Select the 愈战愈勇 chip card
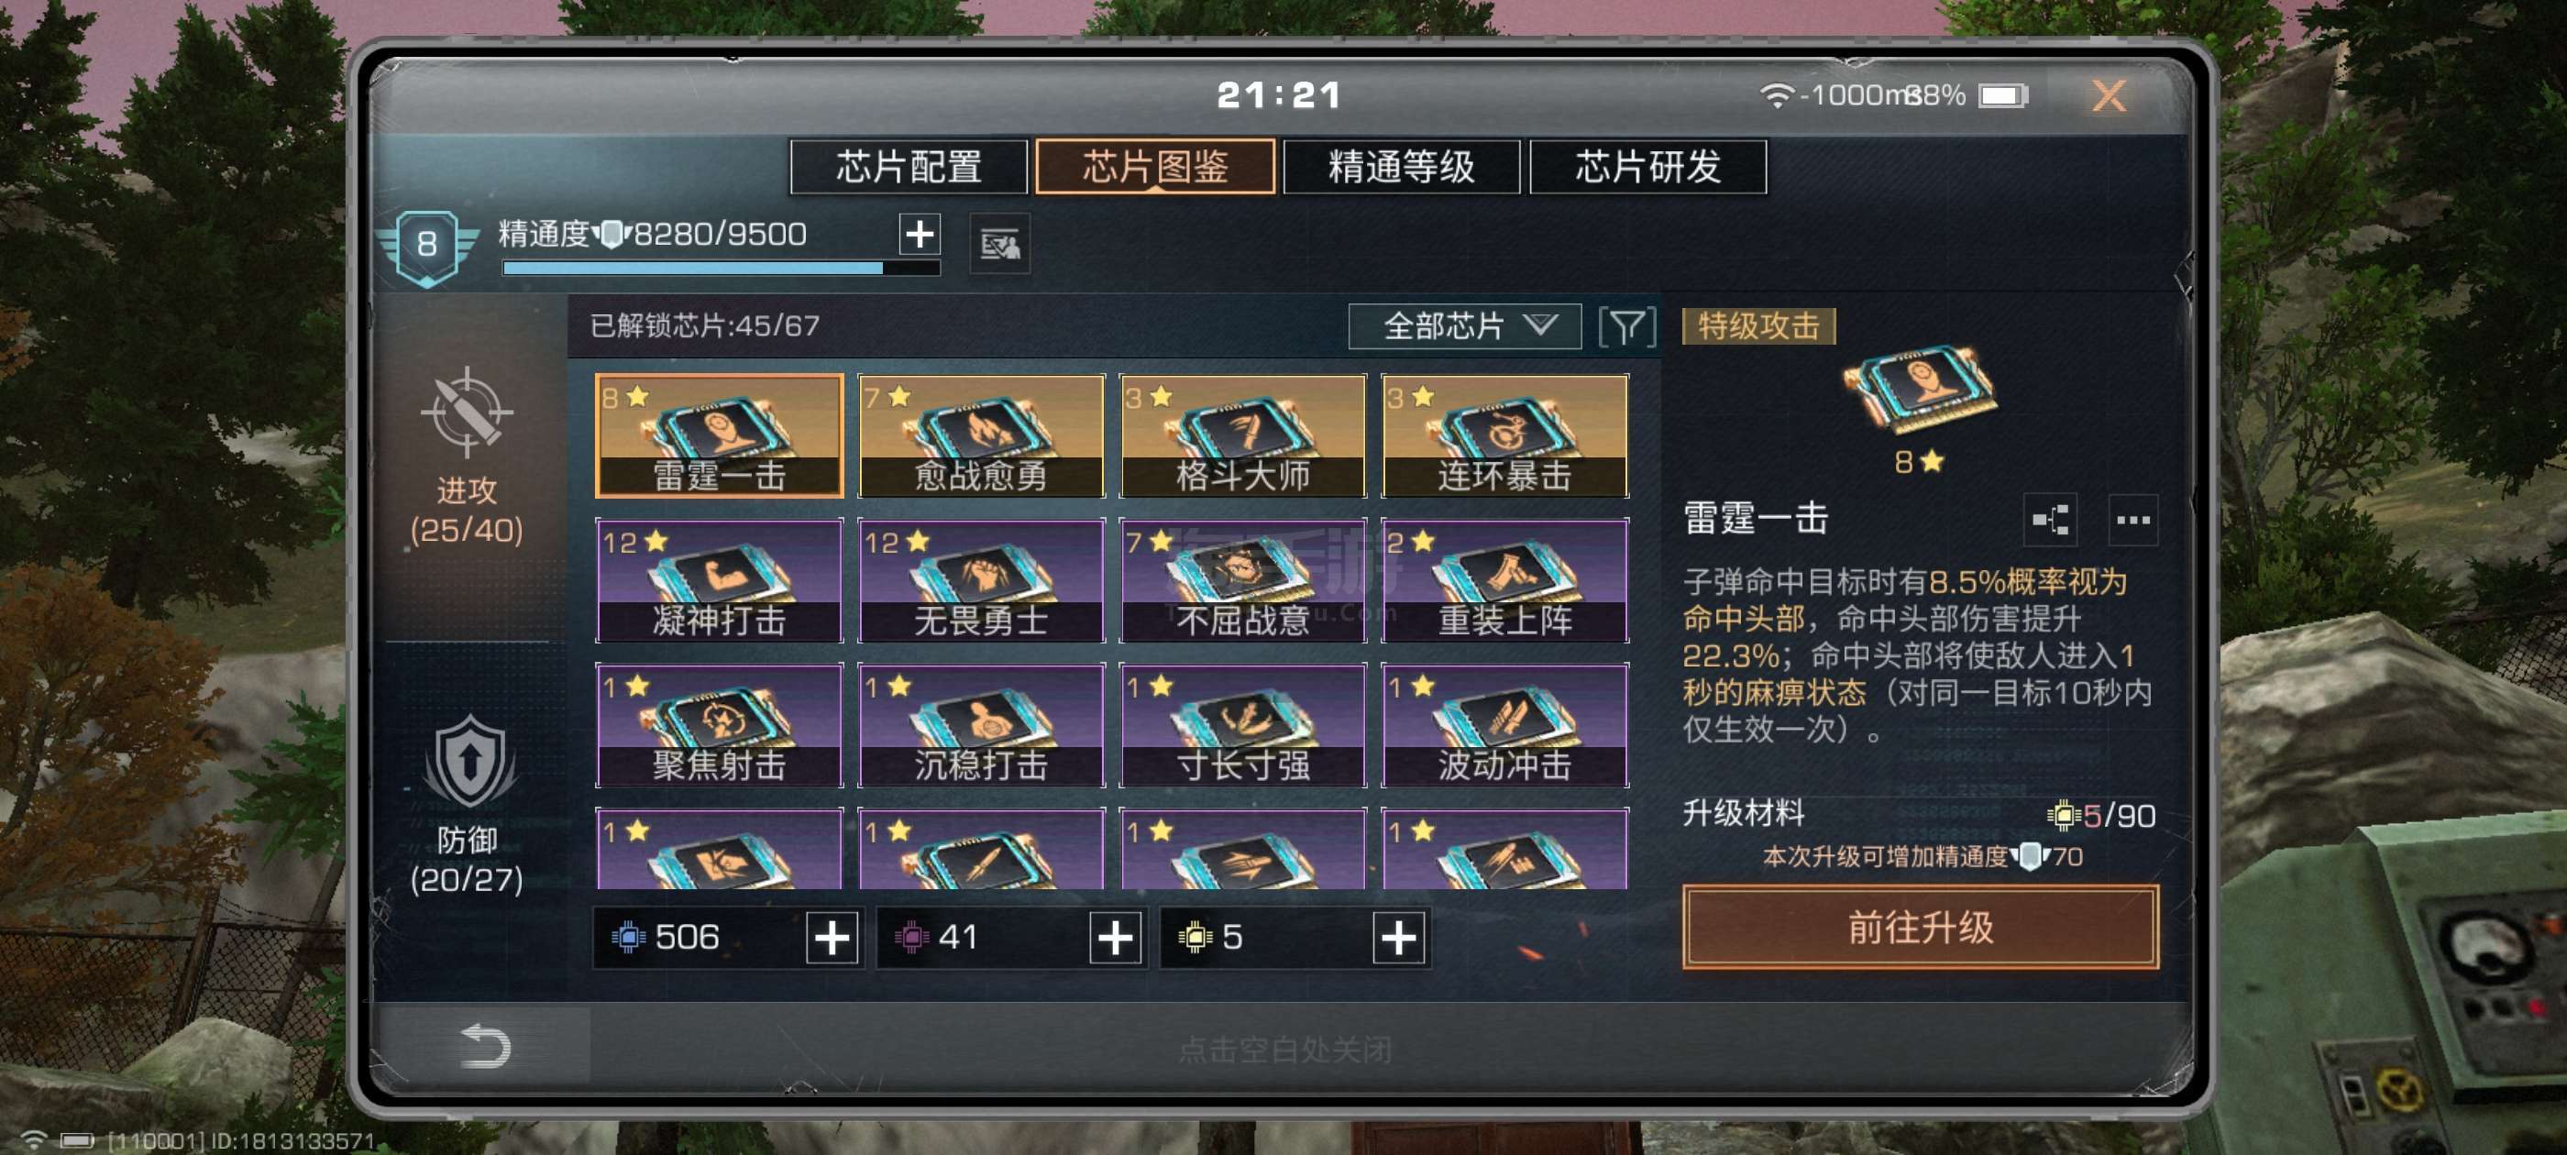 coord(981,435)
